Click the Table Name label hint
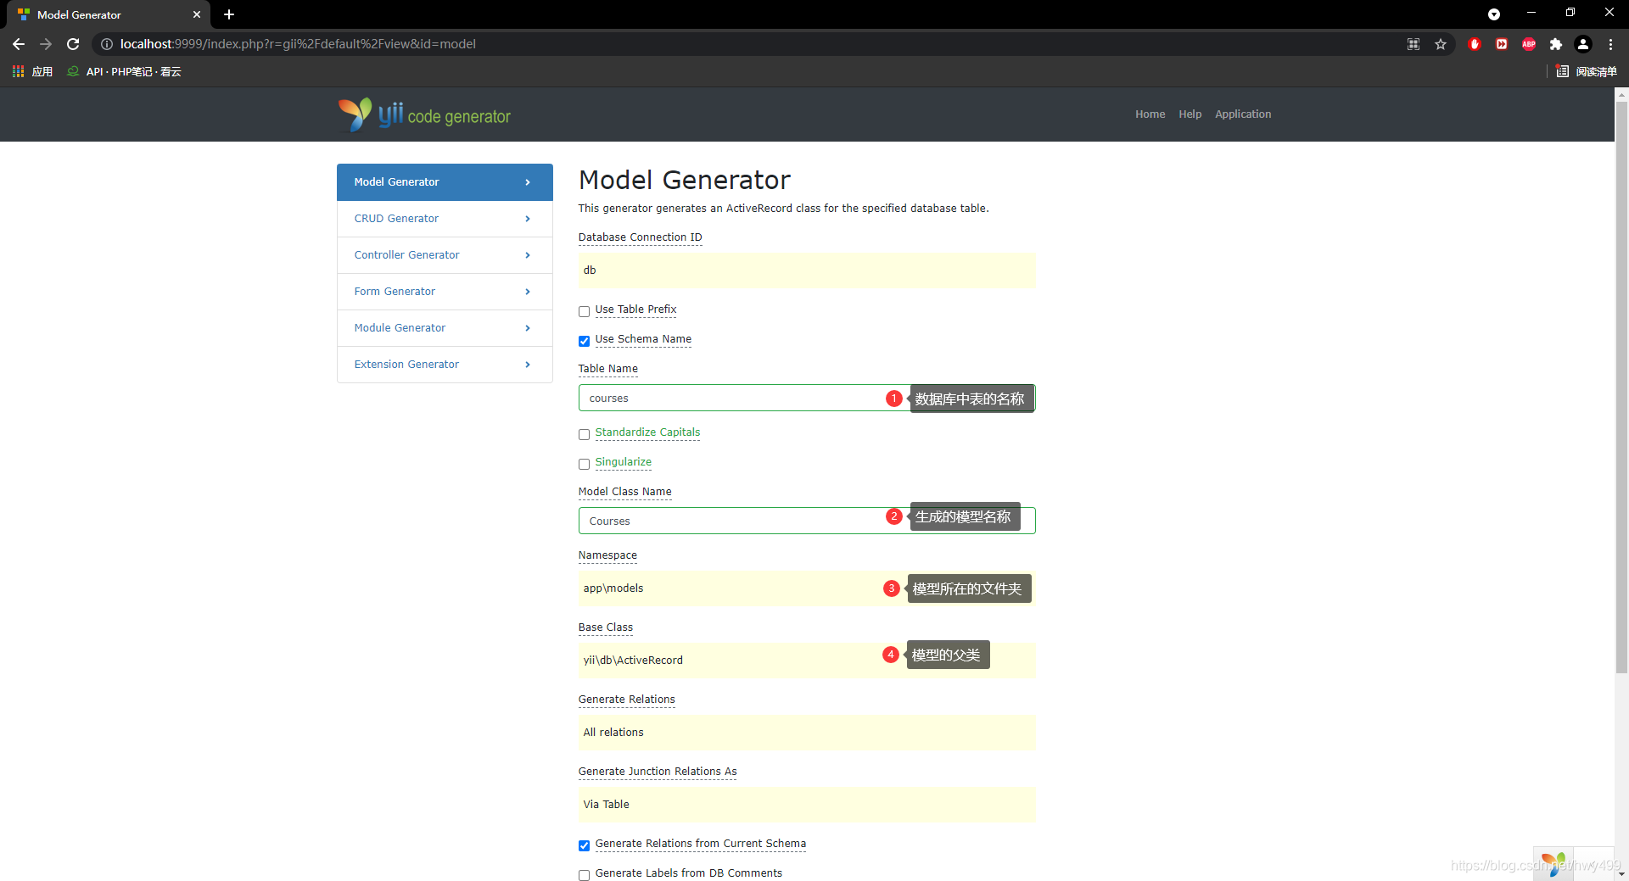Viewport: 1629px width, 881px height. 608,369
